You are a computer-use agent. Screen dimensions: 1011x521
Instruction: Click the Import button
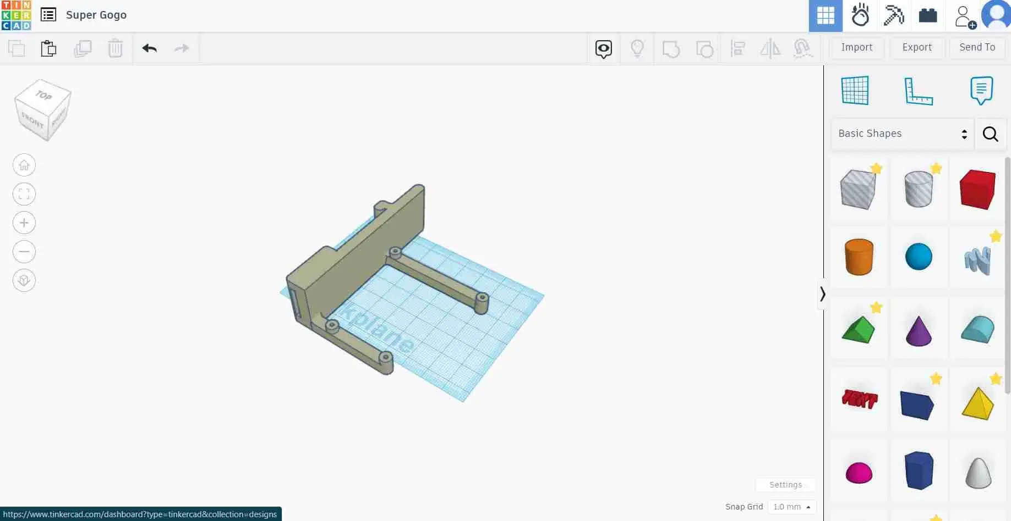point(856,47)
